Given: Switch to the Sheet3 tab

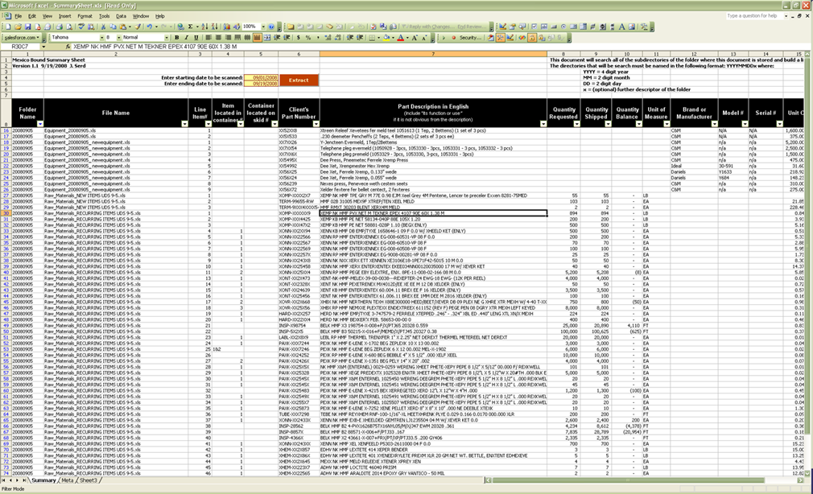Looking at the screenshot, I should coord(89,480).
